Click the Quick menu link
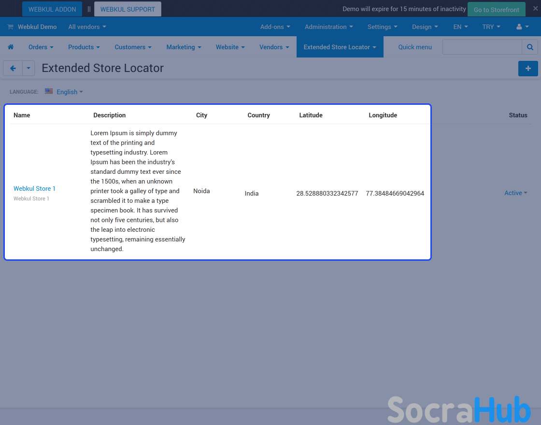The height and width of the screenshot is (425, 541). coord(415,47)
